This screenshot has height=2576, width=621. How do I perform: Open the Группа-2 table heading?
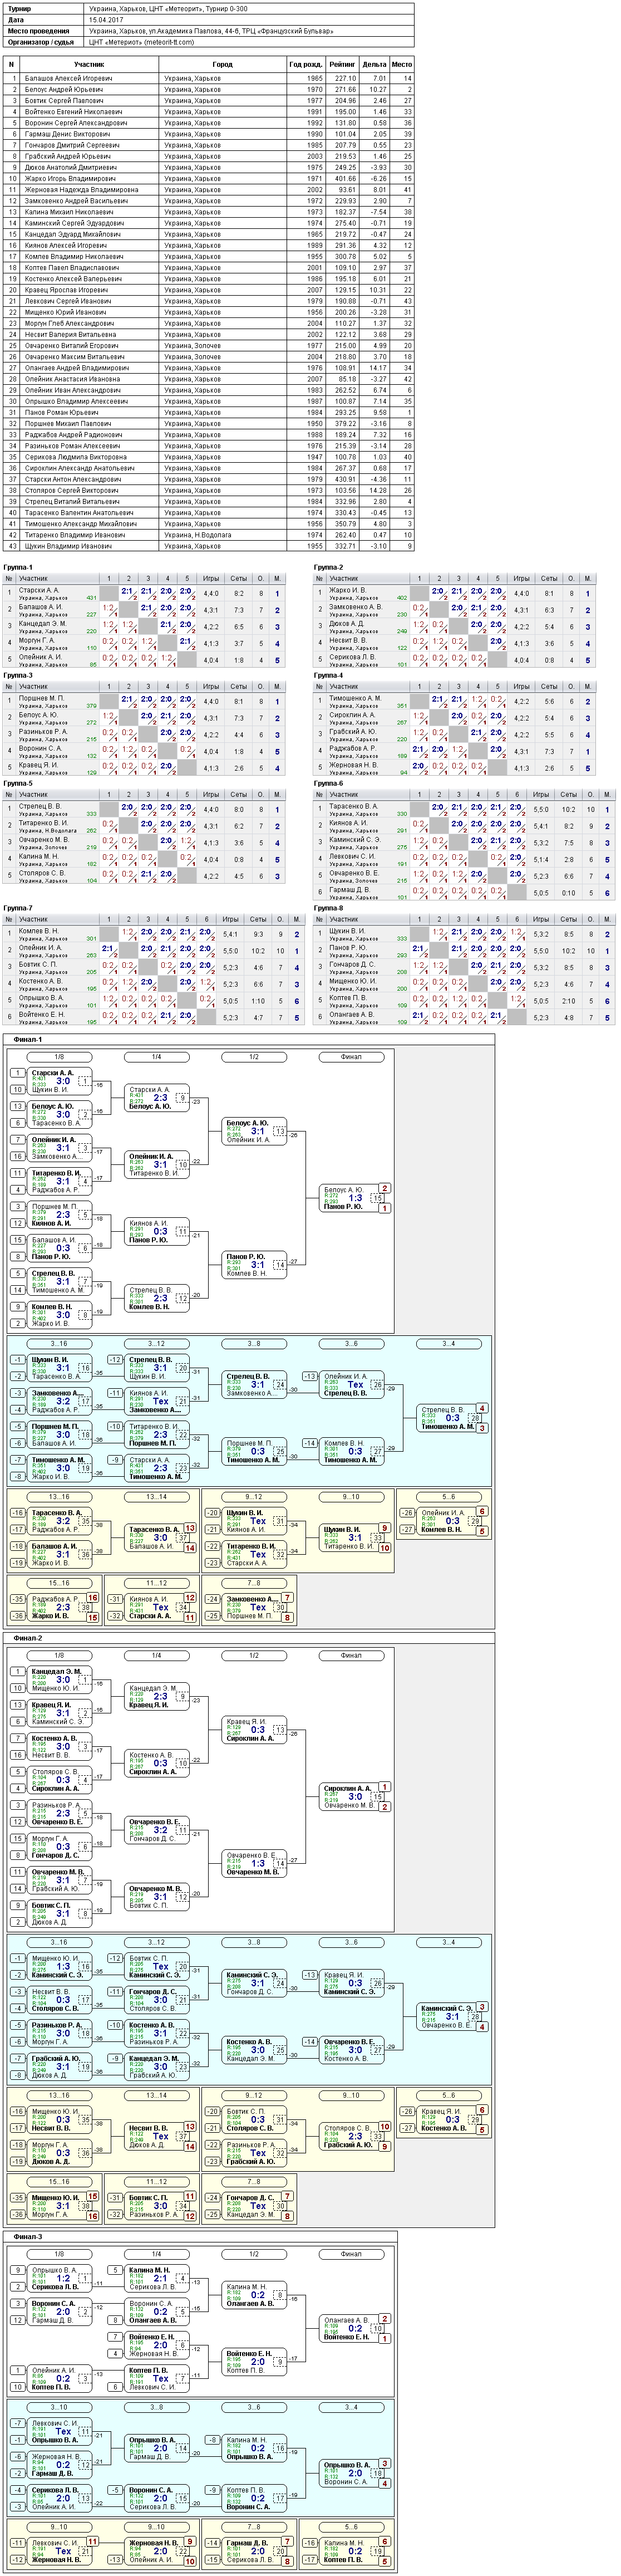328,567
